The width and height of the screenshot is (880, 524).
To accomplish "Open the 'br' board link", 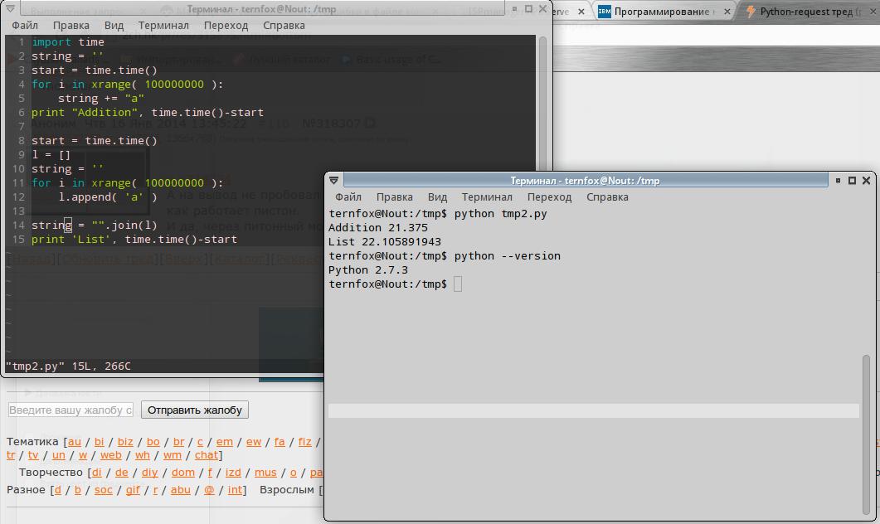I will click(178, 442).
